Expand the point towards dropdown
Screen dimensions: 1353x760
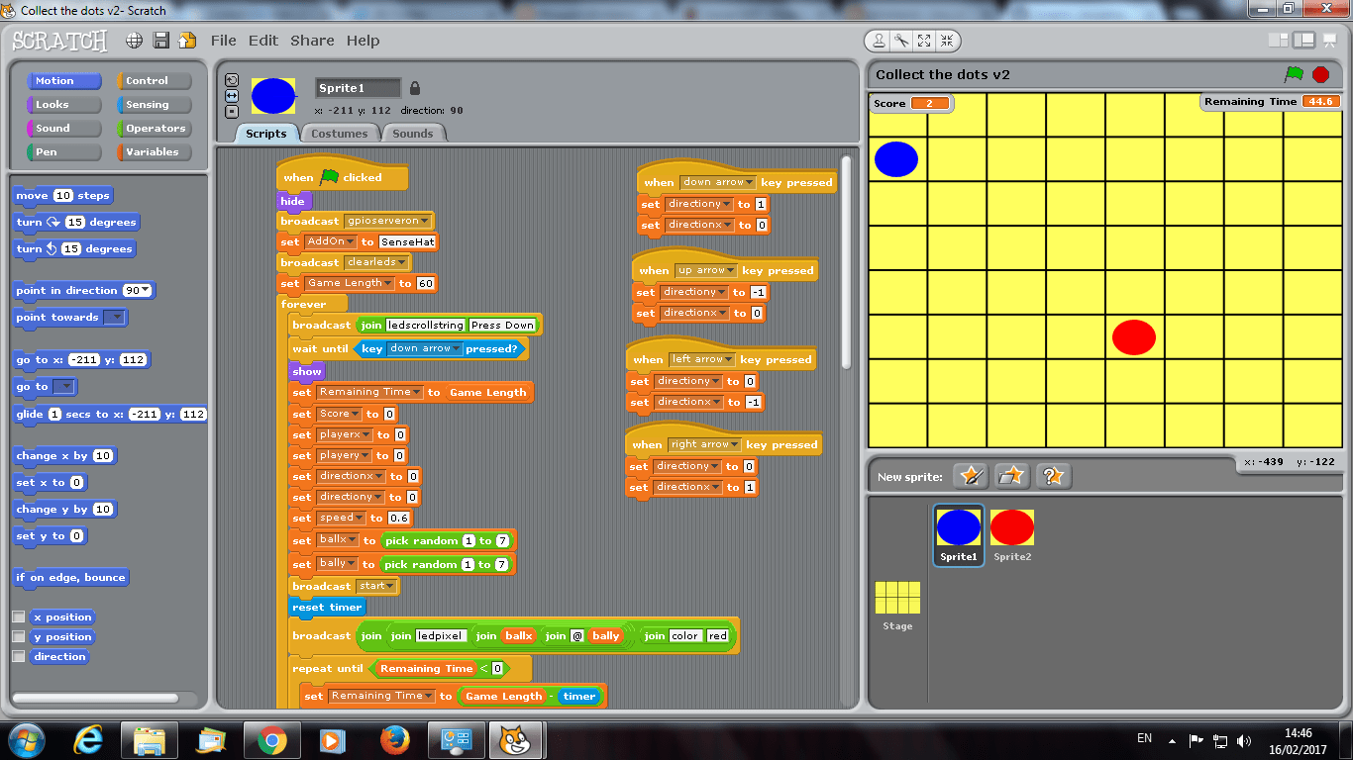point(114,317)
